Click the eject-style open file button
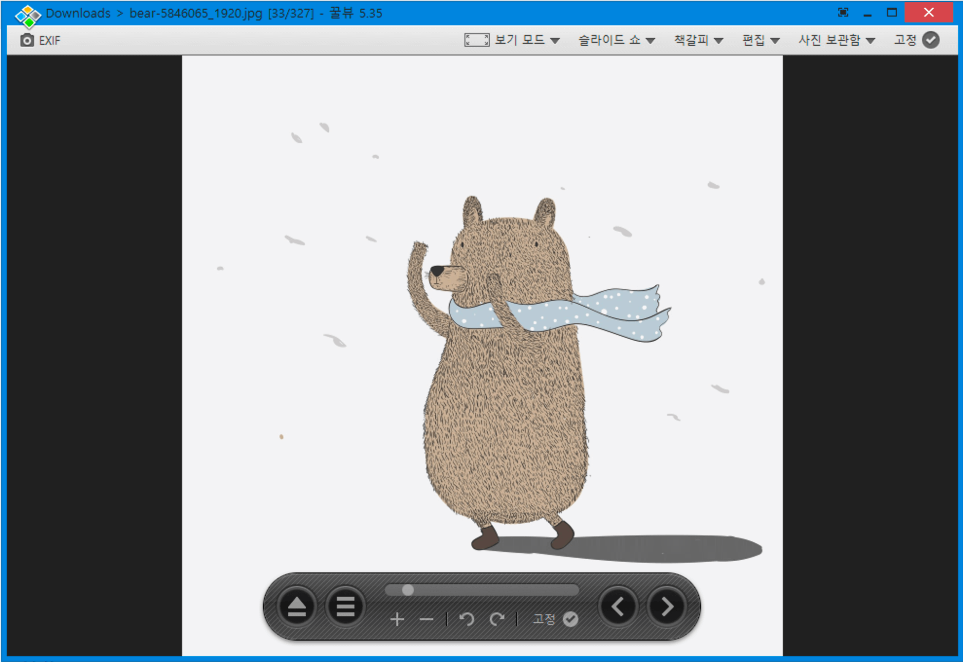Image resolution: width=963 pixels, height=662 pixels. 296,607
